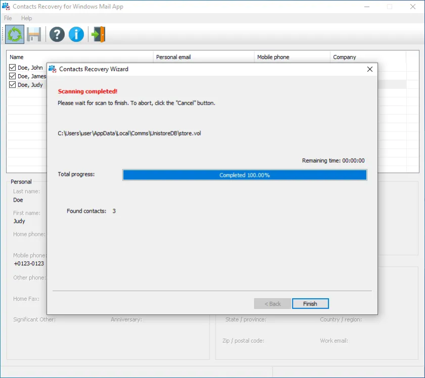
Task: Sort by the Name column header
Action: 80,57
